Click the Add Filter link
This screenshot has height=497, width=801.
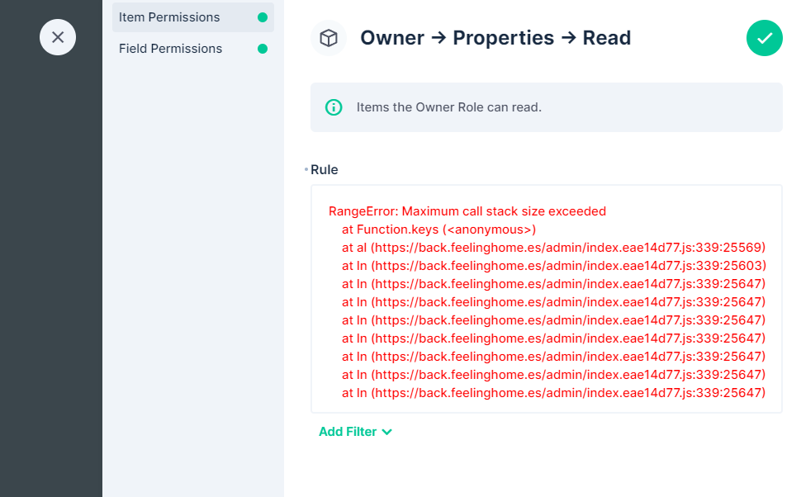click(x=348, y=431)
